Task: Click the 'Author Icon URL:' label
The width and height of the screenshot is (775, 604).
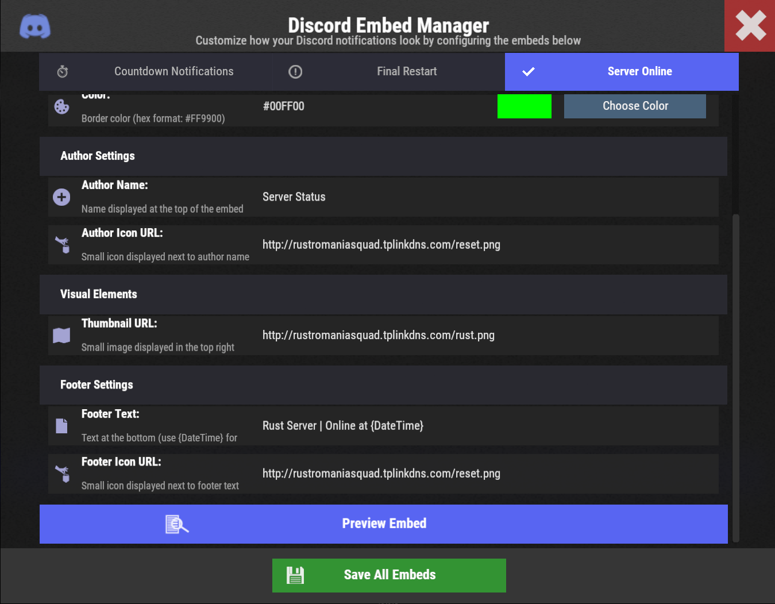Action: (x=122, y=233)
